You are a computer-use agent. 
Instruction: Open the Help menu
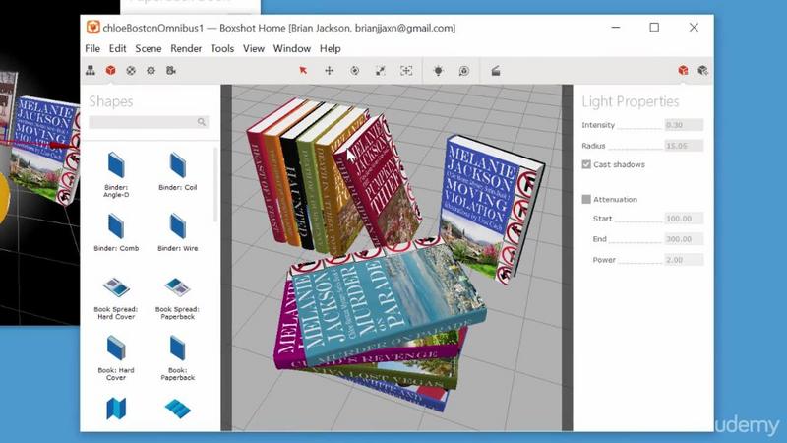coord(331,48)
